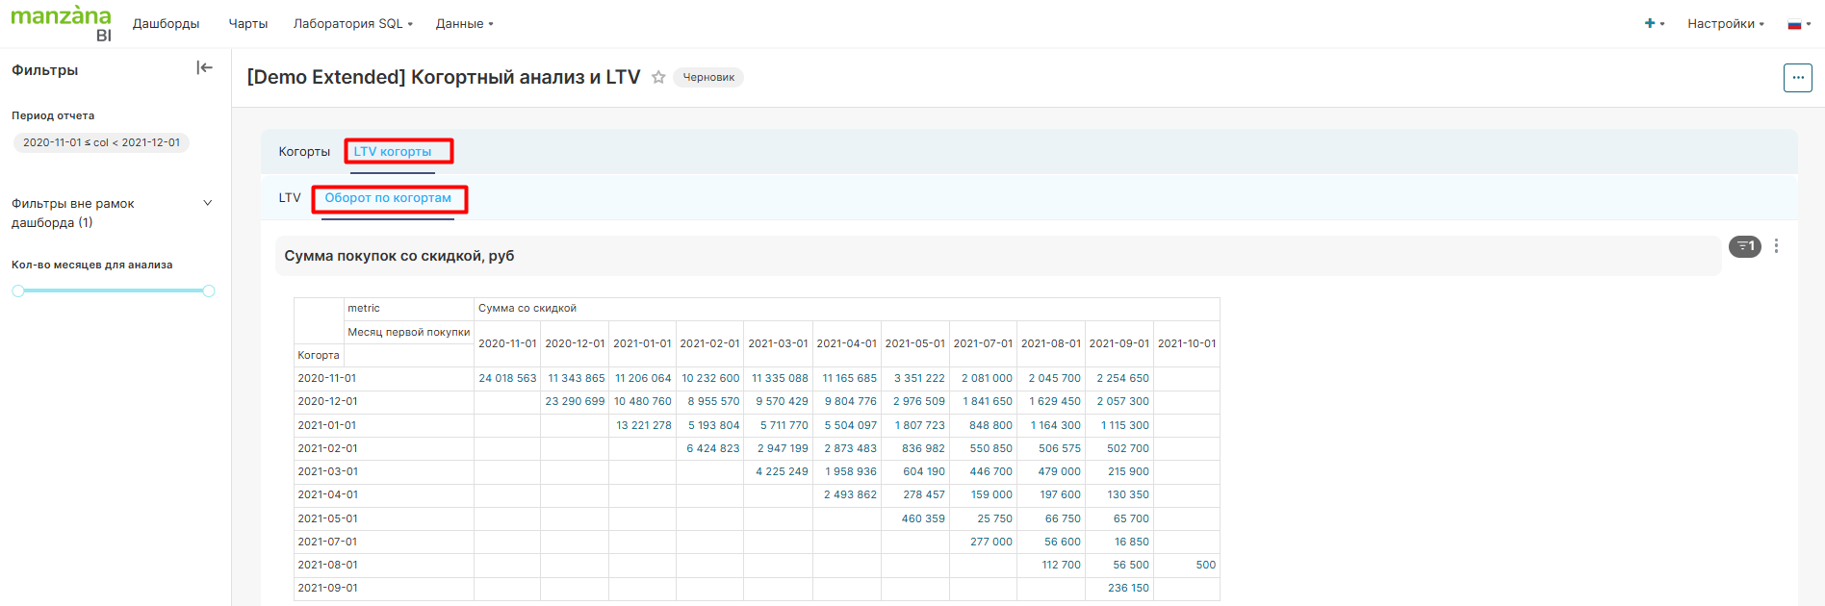Star the dashboard as favorite
Image resolution: width=1825 pixels, height=606 pixels.
[x=658, y=77]
